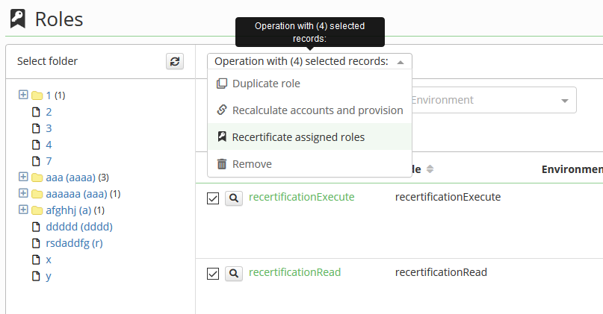Click the Duplicate role copy icon
Screen dimensions: 603x314
[222, 84]
